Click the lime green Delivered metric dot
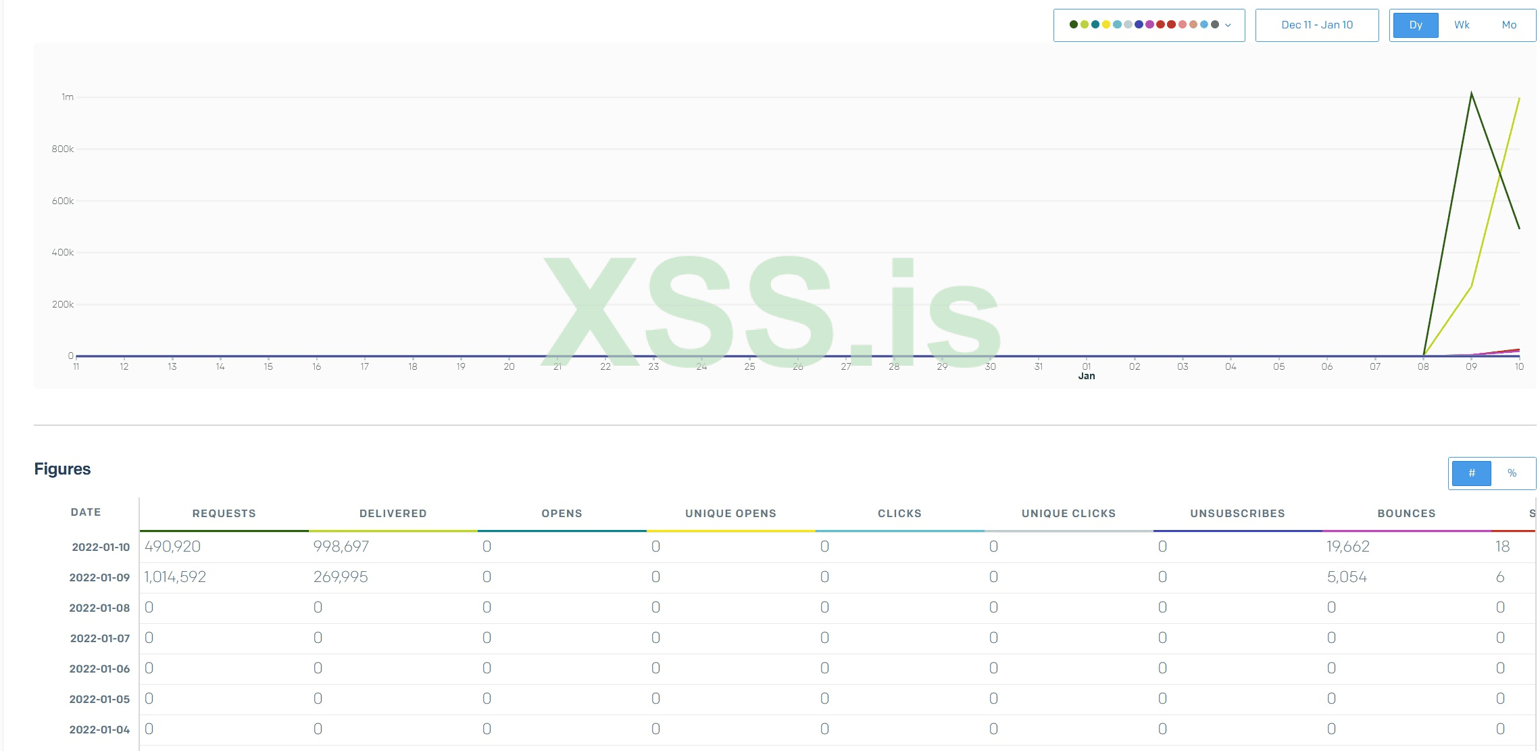This screenshot has width=1540, height=751. [1085, 24]
